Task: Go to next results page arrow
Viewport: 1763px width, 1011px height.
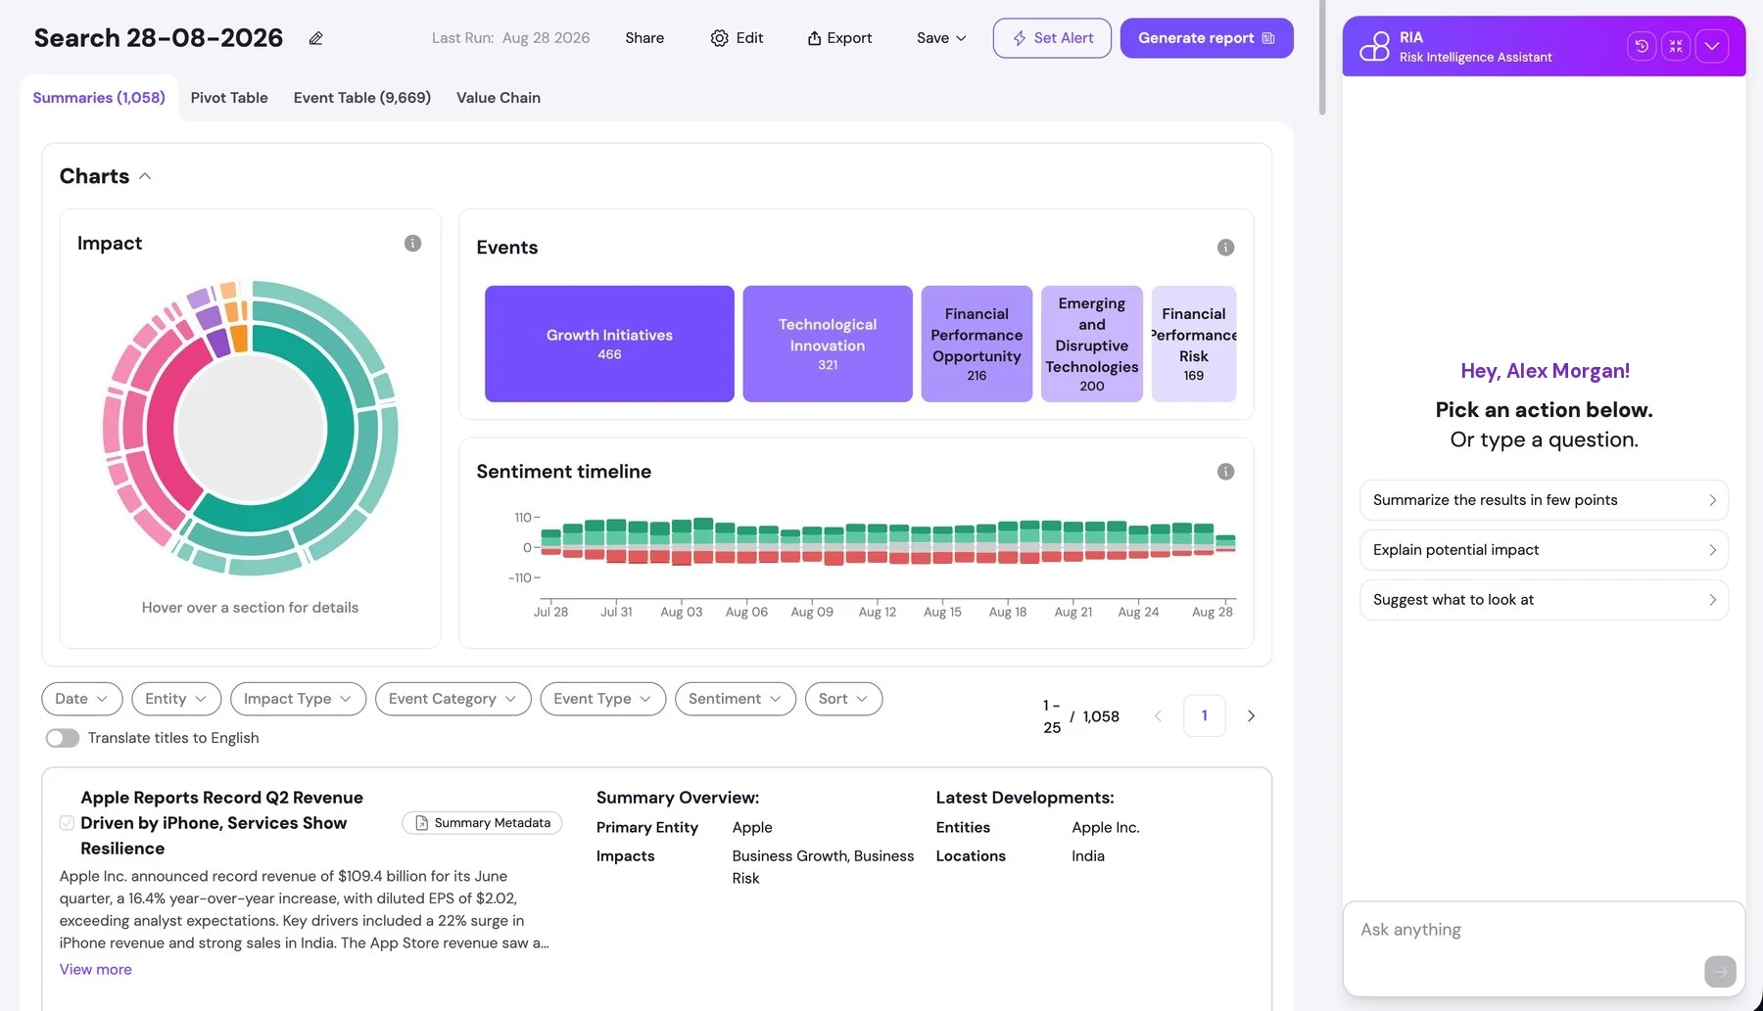Action: point(1251,716)
